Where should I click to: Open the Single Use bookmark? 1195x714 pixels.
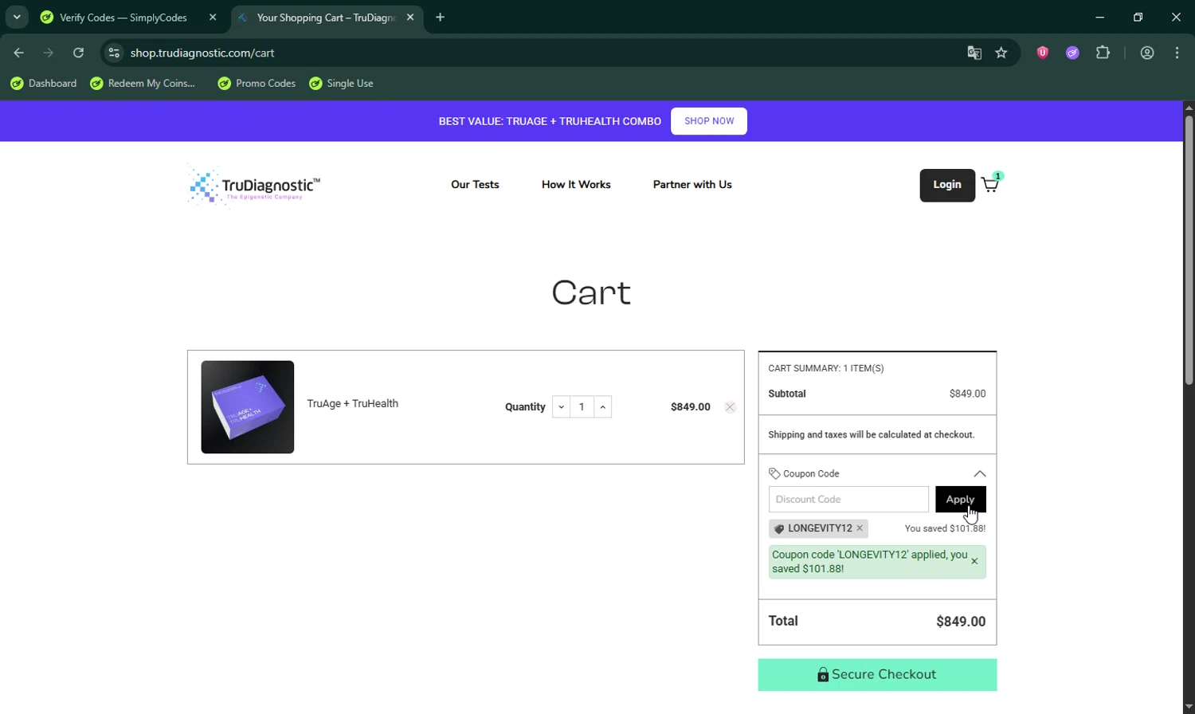pyautogui.click(x=341, y=84)
